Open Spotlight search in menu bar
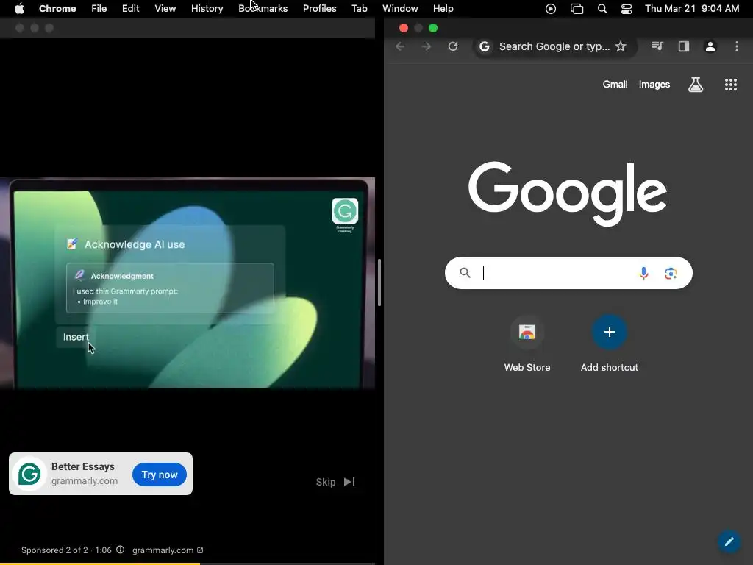Image resolution: width=753 pixels, height=565 pixels. tap(602, 9)
